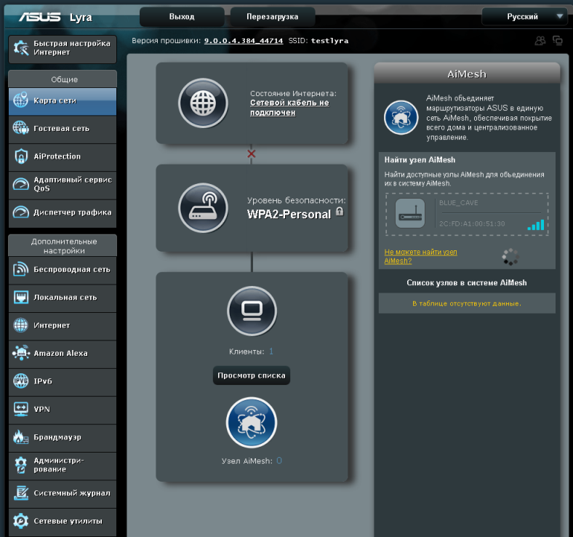Open Amazon Alexa menu item

pyautogui.click(x=63, y=354)
